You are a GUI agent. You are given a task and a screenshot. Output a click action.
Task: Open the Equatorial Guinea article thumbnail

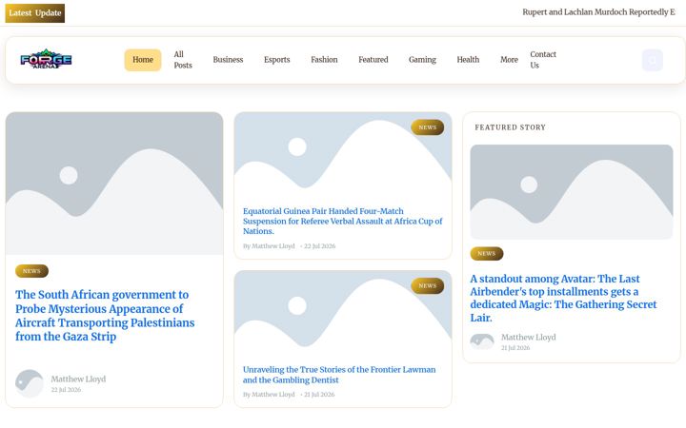343,156
